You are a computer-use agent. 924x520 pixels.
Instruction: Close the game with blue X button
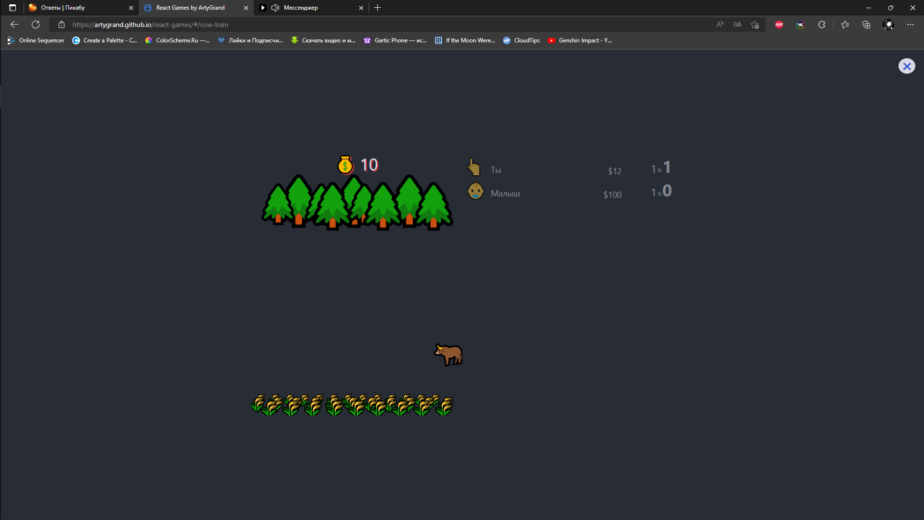907,66
